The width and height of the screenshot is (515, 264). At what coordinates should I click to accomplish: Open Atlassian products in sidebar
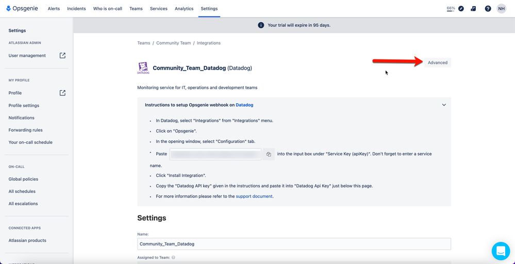click(x=27, y=240)
